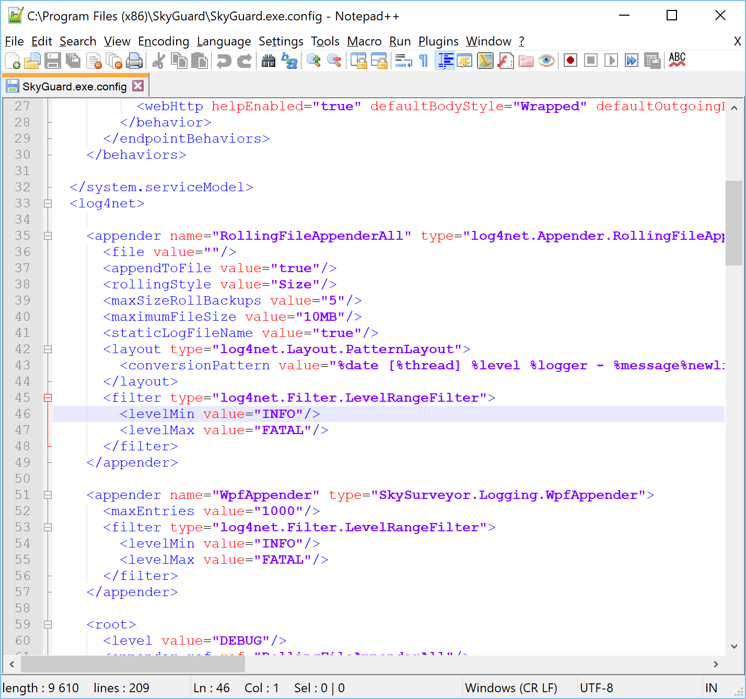This screenshot has width=746, height=699.
Task: Collapse the layout fold on line 42
Action: pos(48,349)
